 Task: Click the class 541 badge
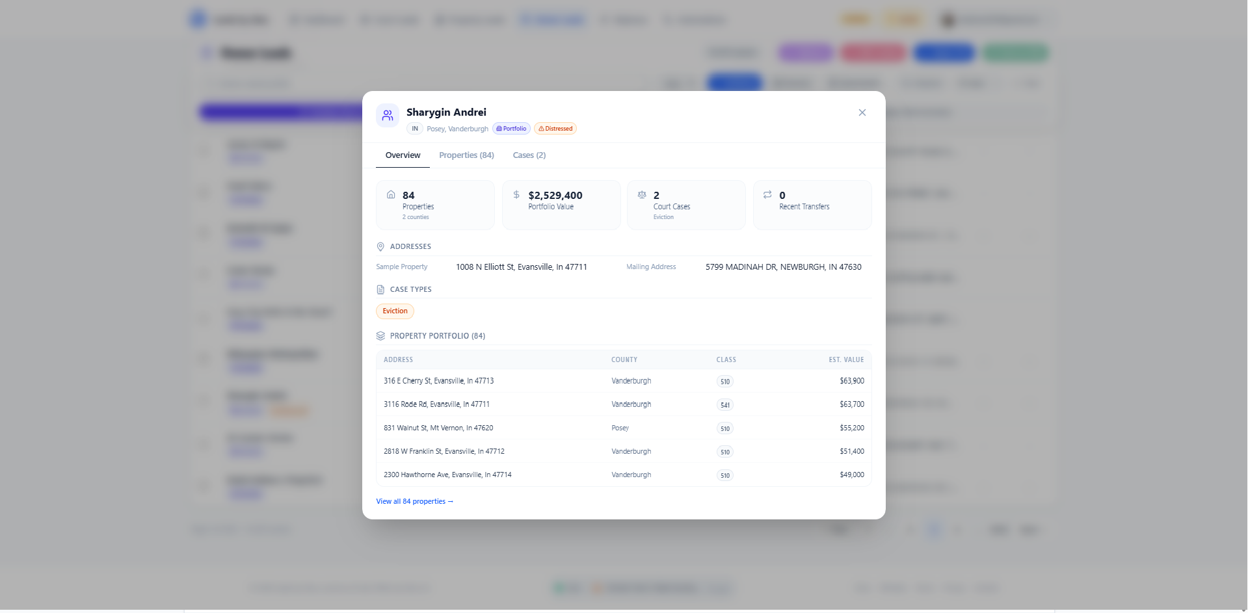(x=724, y=405)
